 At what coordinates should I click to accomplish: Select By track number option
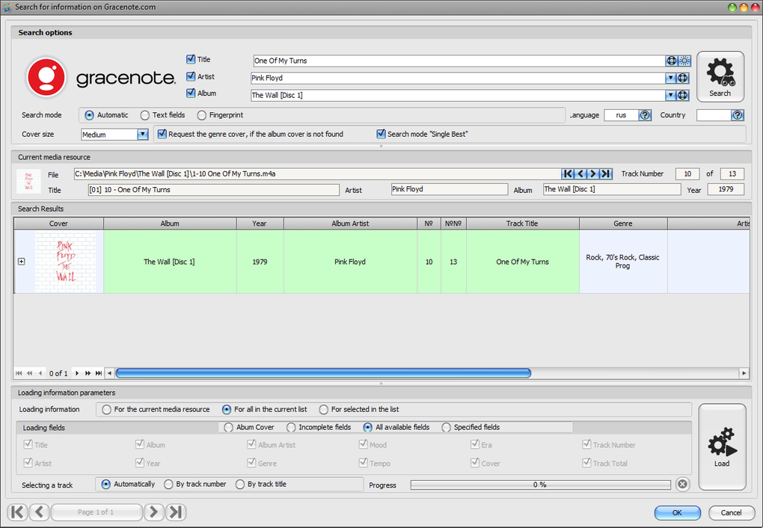pos(168,484)
